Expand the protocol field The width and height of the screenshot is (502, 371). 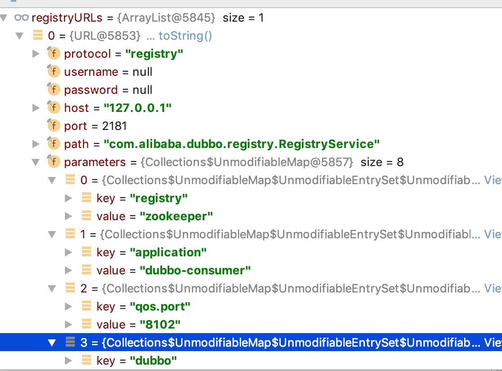36,54
